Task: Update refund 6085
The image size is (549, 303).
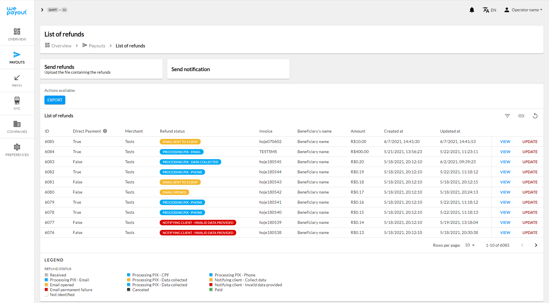Action: tap(530, 142)
